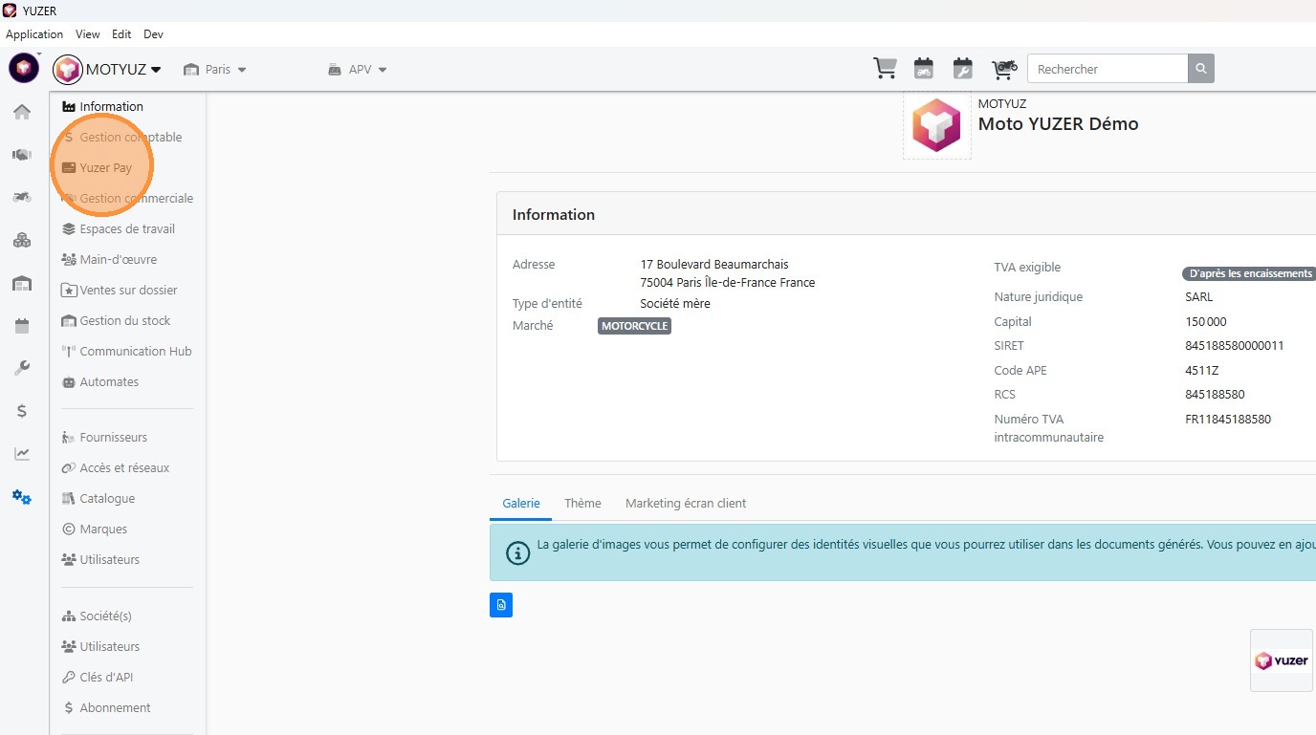Click the round Yuzer logo above the Home icon

[24, 68]
